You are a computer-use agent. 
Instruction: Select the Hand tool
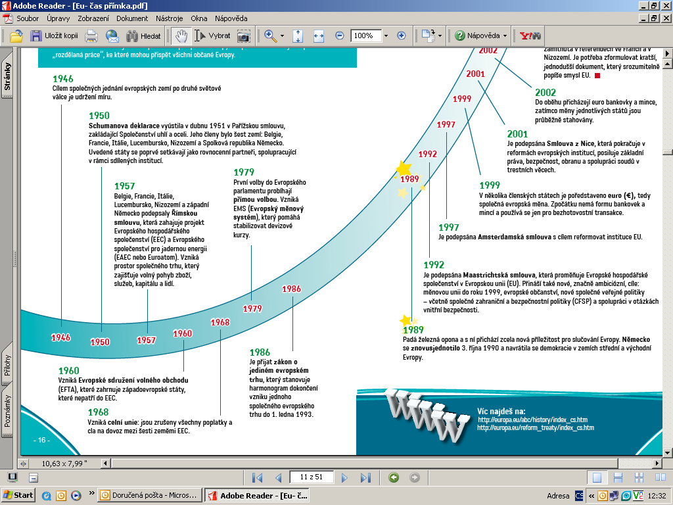181,36
